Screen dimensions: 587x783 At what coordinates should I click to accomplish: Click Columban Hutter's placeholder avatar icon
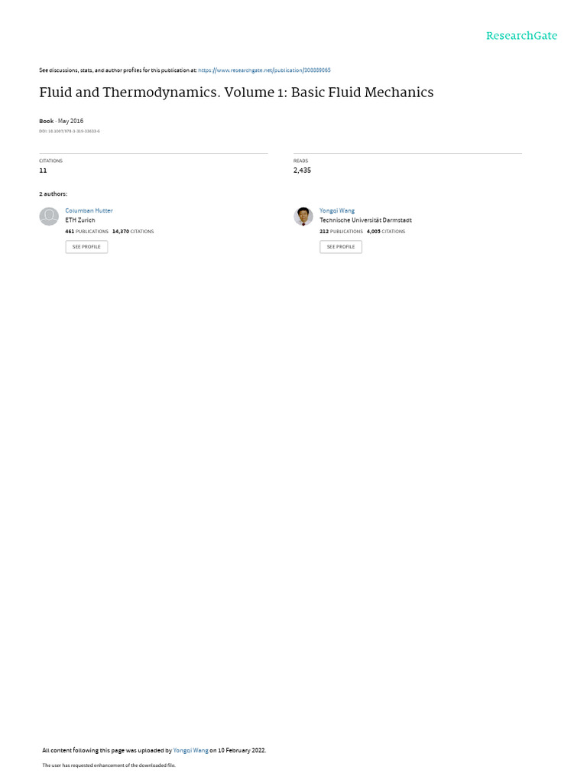pos(49,216)
